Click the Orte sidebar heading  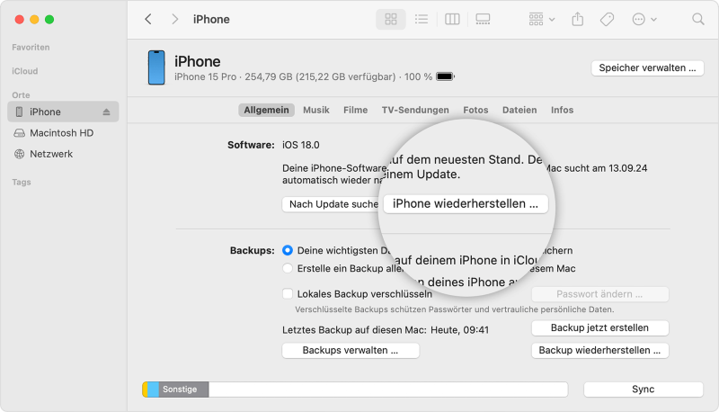21,95
